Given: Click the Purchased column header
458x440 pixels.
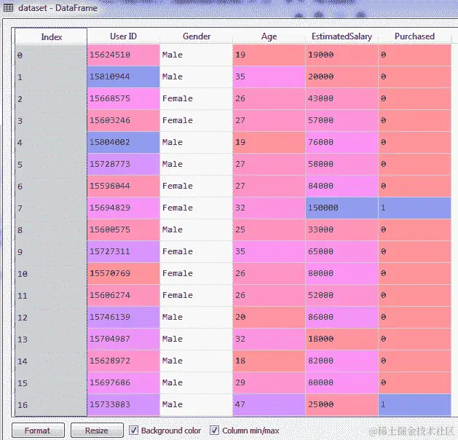Looking at the screenshot, I should point(414,36).
